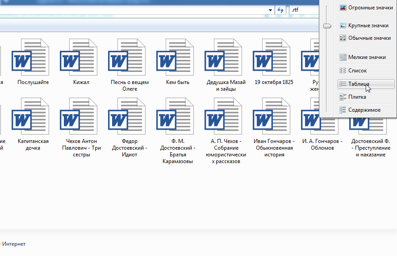Click the Обломов Word document icon
Image resolution: width=397 pixels, height=256 pixels.
[x=320, y=126]
